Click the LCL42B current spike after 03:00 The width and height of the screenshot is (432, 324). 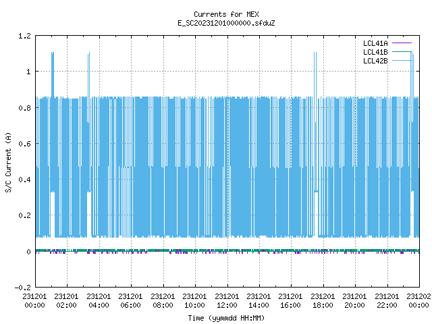[88, 74]
